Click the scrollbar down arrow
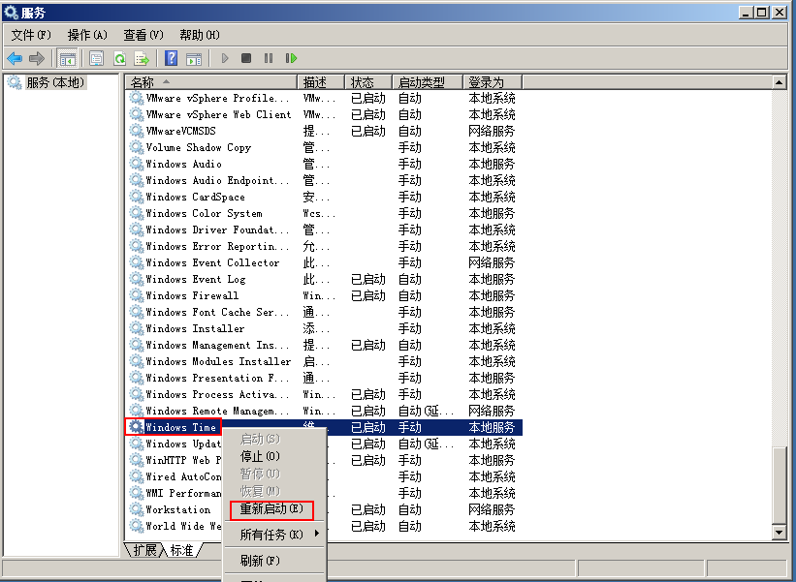796x582 pixels. (779, 533)
